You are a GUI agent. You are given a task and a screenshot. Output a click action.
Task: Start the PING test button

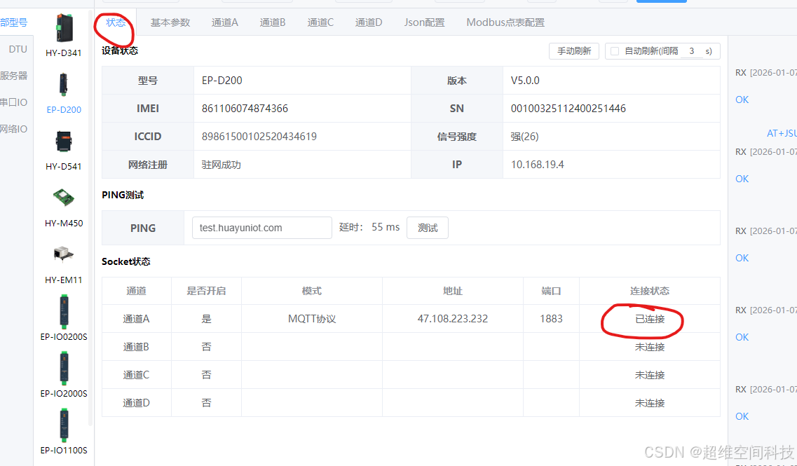click(x=428, y=228)
